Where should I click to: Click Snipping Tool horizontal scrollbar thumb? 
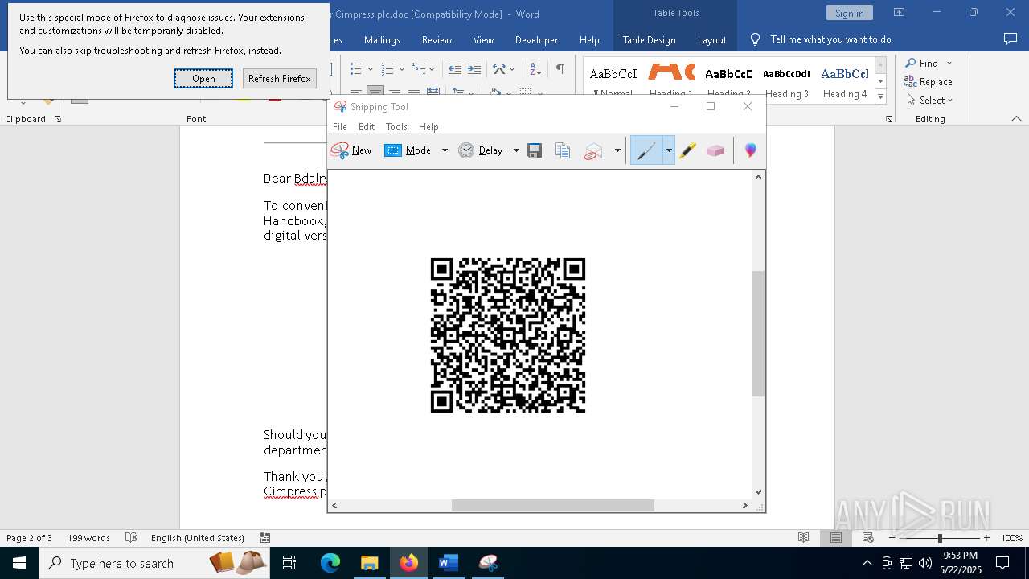[552, 505]
